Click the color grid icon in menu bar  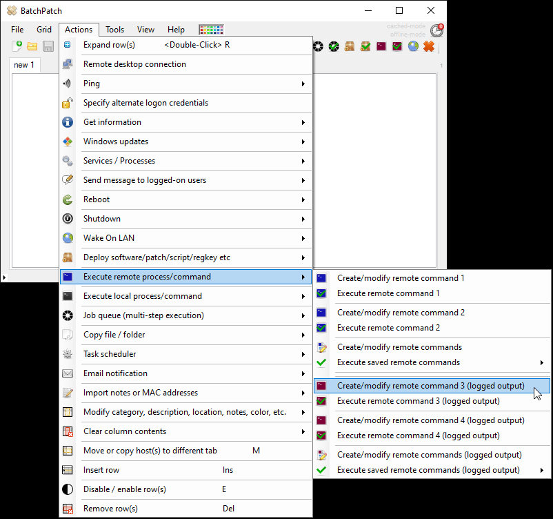211,30
